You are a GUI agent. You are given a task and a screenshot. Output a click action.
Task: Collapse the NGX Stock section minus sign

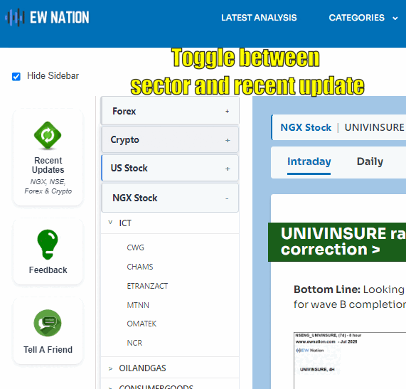coord(227,198)
